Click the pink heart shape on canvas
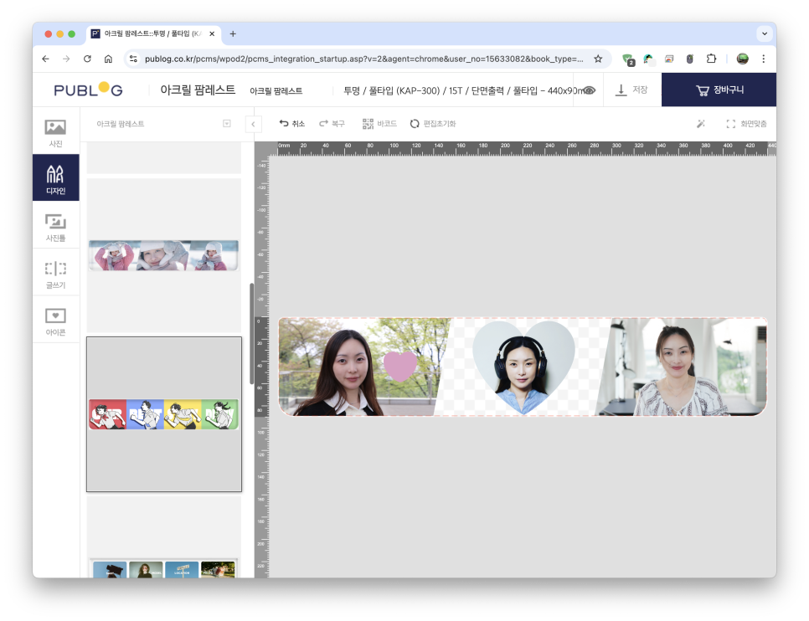 click(x=400, y=366)
